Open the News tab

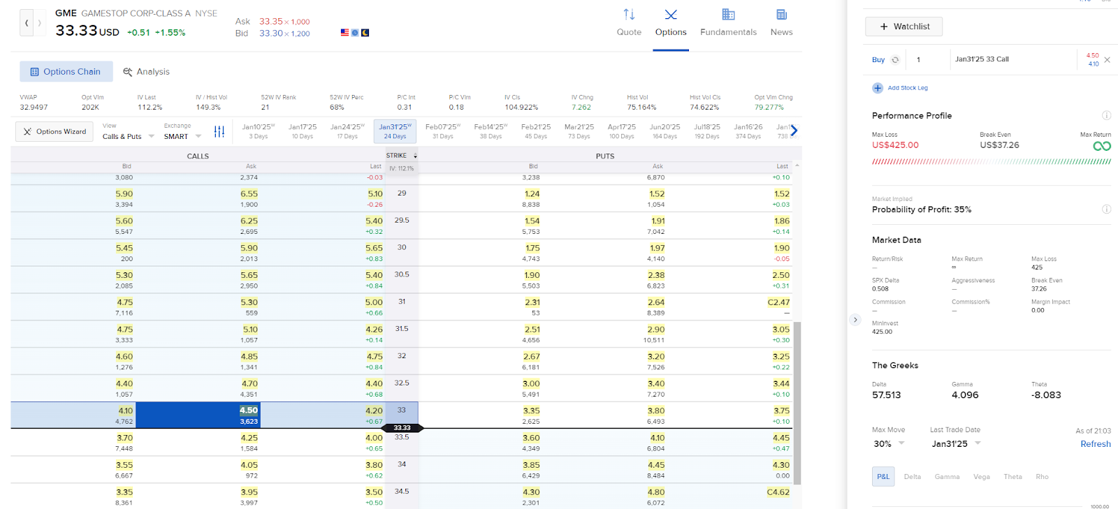tap(781, 23)
